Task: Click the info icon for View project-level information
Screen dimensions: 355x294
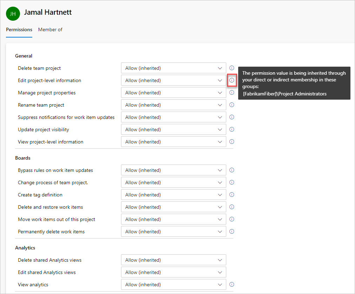Action: [232, 142]
